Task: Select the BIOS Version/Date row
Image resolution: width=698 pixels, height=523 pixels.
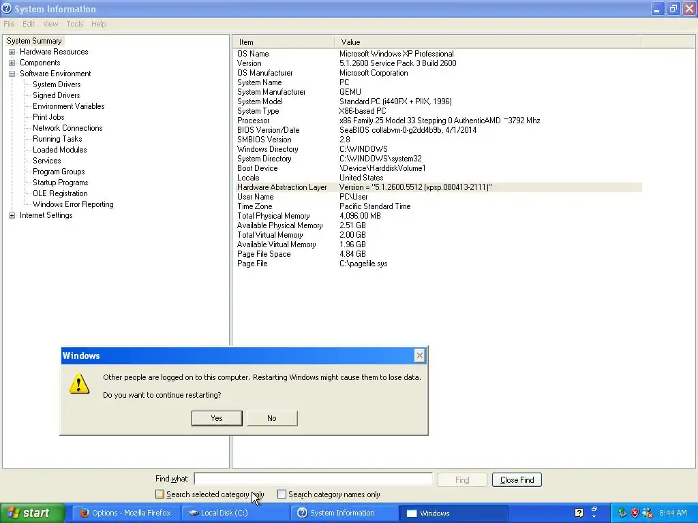Action: tap(438, 130)
